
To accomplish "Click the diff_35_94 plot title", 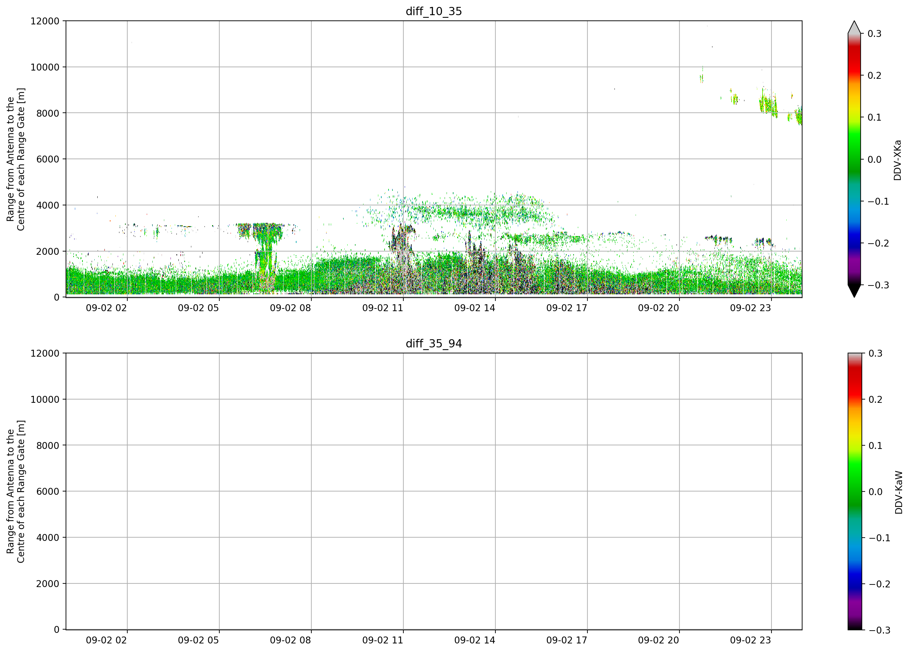I will 434,344.
